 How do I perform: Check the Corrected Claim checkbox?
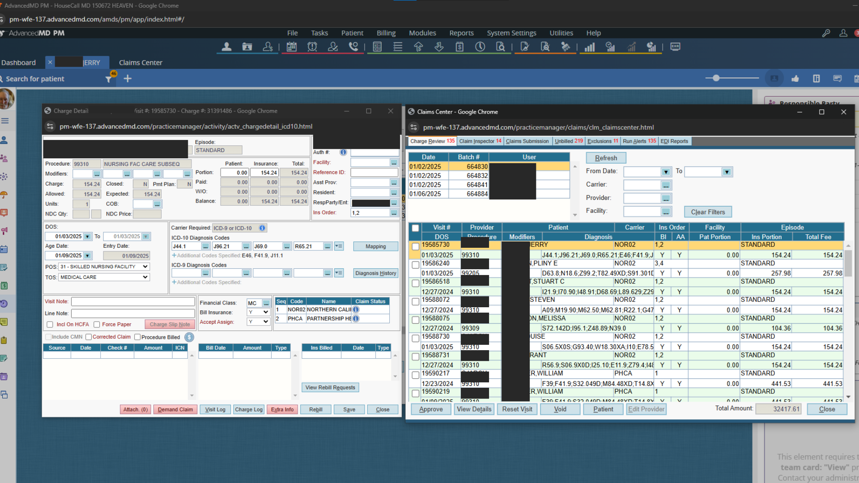pos(89,337)
